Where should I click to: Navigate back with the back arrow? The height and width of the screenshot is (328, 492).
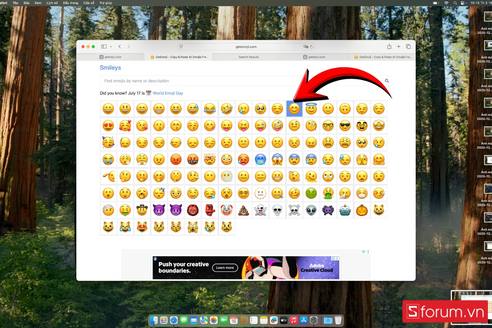coord(119,46)
